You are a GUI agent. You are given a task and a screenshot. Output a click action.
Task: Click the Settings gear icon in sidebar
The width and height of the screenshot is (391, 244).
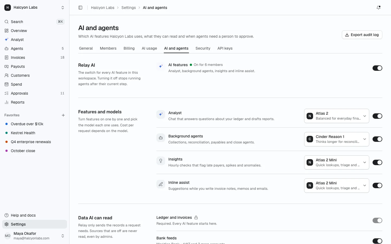coord(7,224)
